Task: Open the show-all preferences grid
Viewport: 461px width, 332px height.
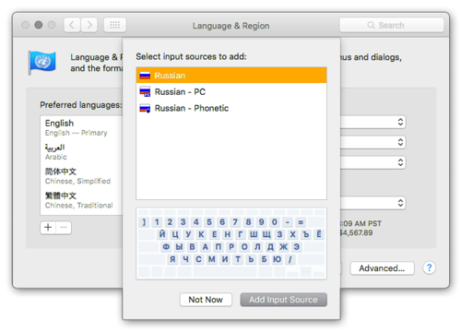Action: coord(115,25)
